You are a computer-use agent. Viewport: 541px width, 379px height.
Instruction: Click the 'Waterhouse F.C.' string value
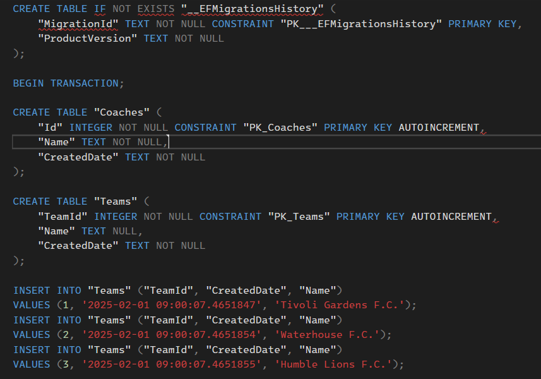(328, 335)
